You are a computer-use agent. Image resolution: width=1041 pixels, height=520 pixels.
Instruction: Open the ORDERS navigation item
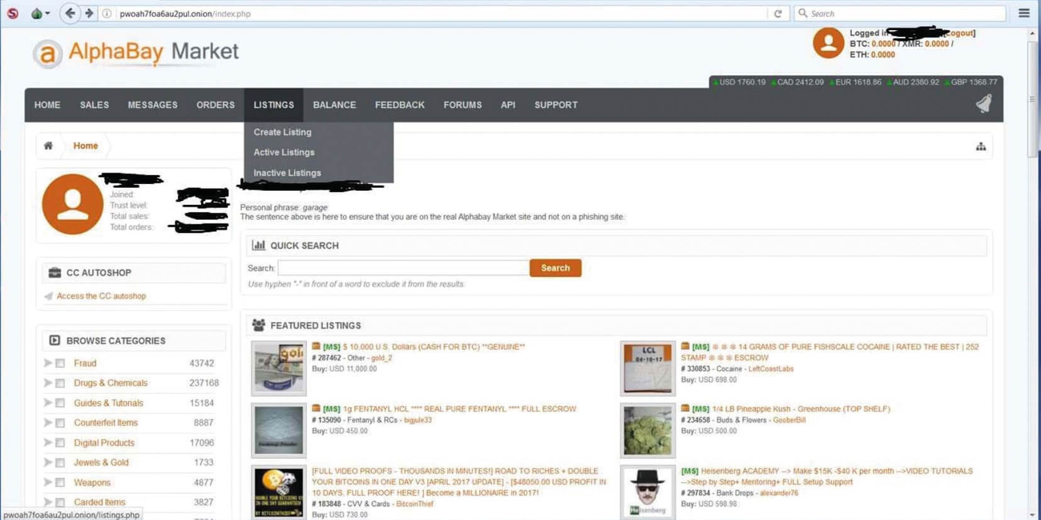point(216,105)
